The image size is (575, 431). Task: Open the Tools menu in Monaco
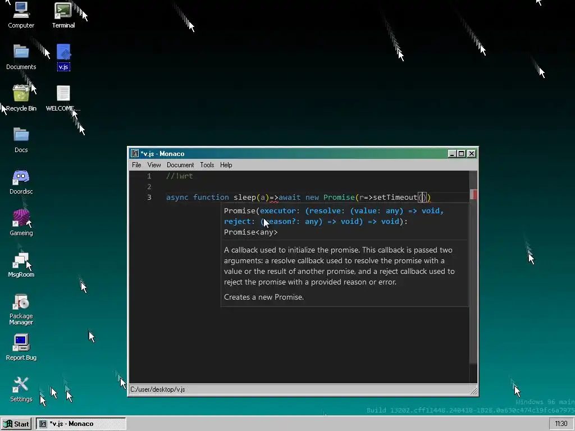207,165
